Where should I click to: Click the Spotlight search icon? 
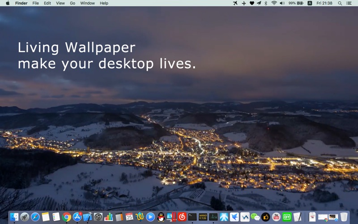pos(340,3)
